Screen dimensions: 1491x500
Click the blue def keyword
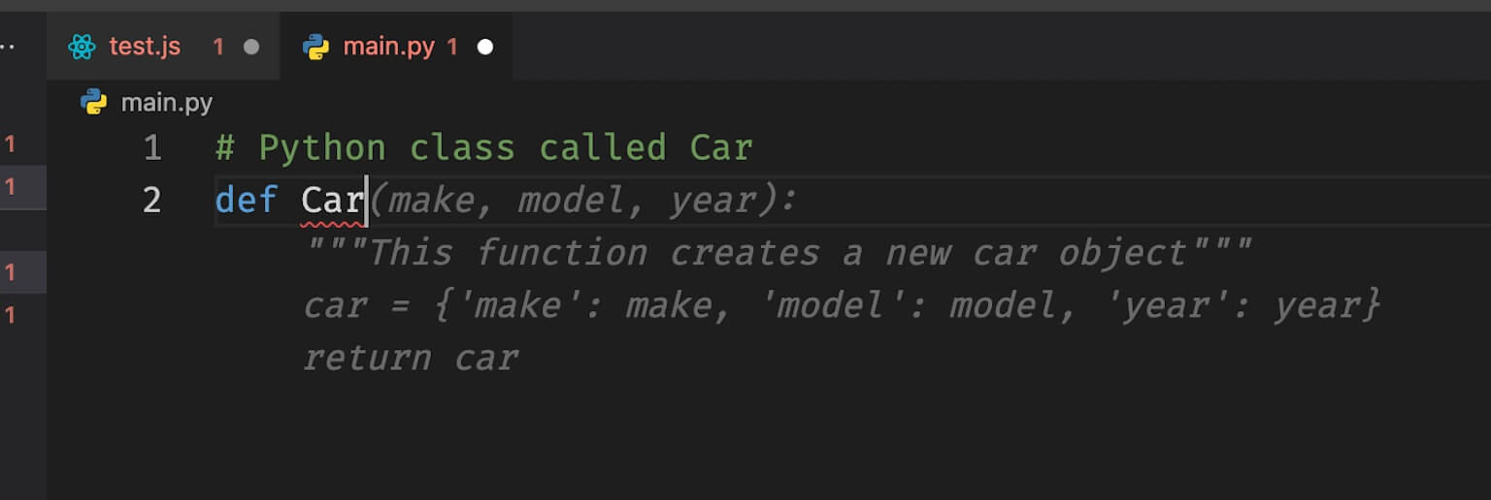pyautogui.click(x=247, y=201)
